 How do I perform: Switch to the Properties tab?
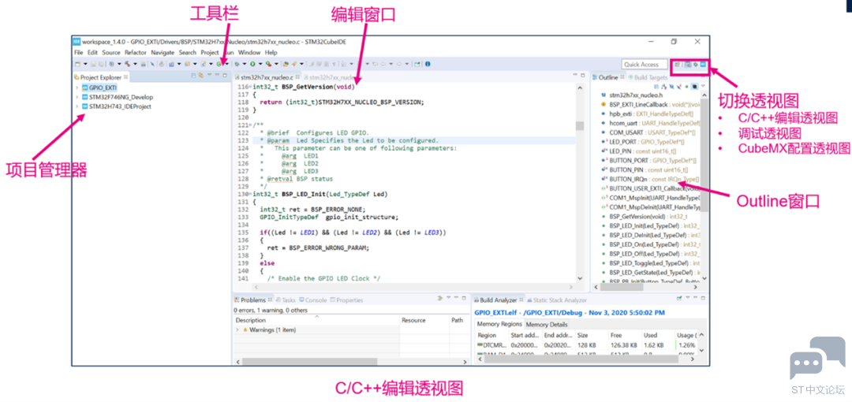click(346, 300)
